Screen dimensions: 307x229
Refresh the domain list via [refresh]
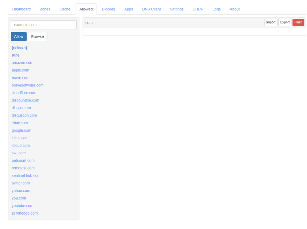[19, 48]
